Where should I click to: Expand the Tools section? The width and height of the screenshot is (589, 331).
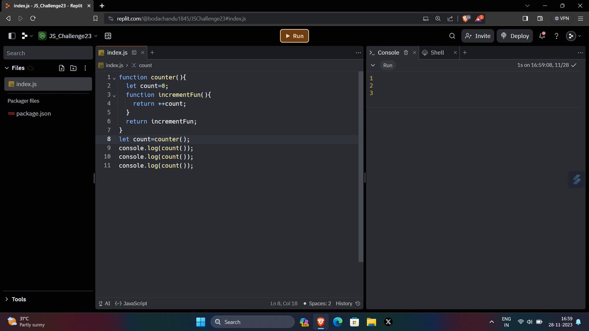[x=15, y=299]
